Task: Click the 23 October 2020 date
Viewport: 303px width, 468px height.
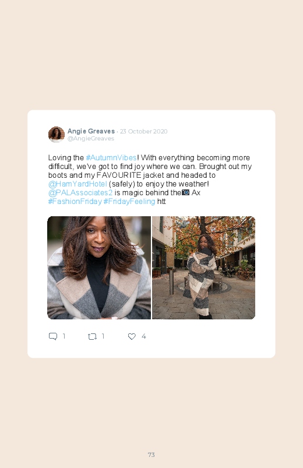Action: 143,131
